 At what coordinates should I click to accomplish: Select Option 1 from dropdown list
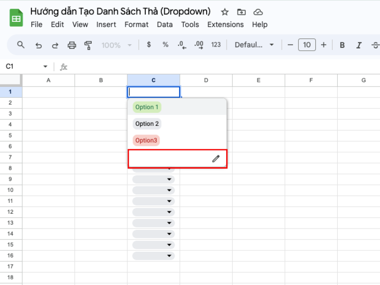pyautogui.click(x=147, y=107)
